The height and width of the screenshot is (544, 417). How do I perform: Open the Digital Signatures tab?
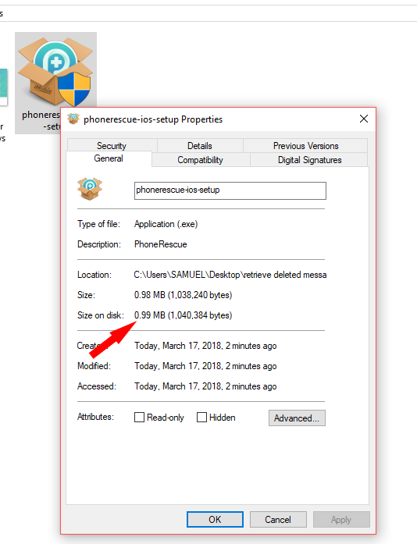click(x=309, y=160)
